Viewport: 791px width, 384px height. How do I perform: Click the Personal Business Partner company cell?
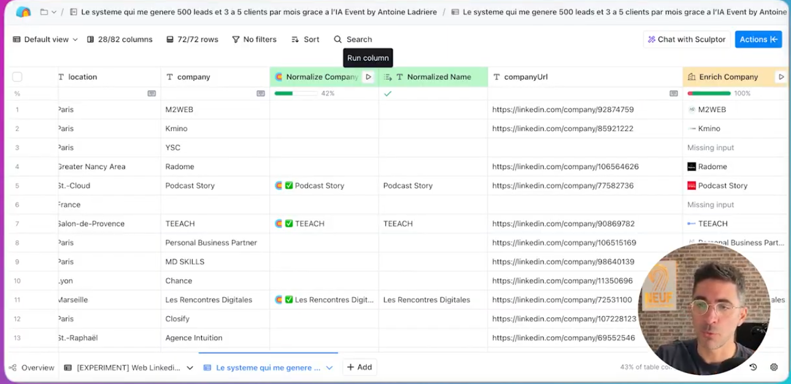215,243
